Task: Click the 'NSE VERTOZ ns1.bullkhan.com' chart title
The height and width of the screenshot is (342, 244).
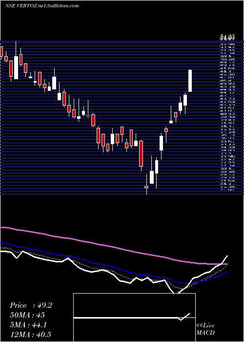Action: click(42, 6)
